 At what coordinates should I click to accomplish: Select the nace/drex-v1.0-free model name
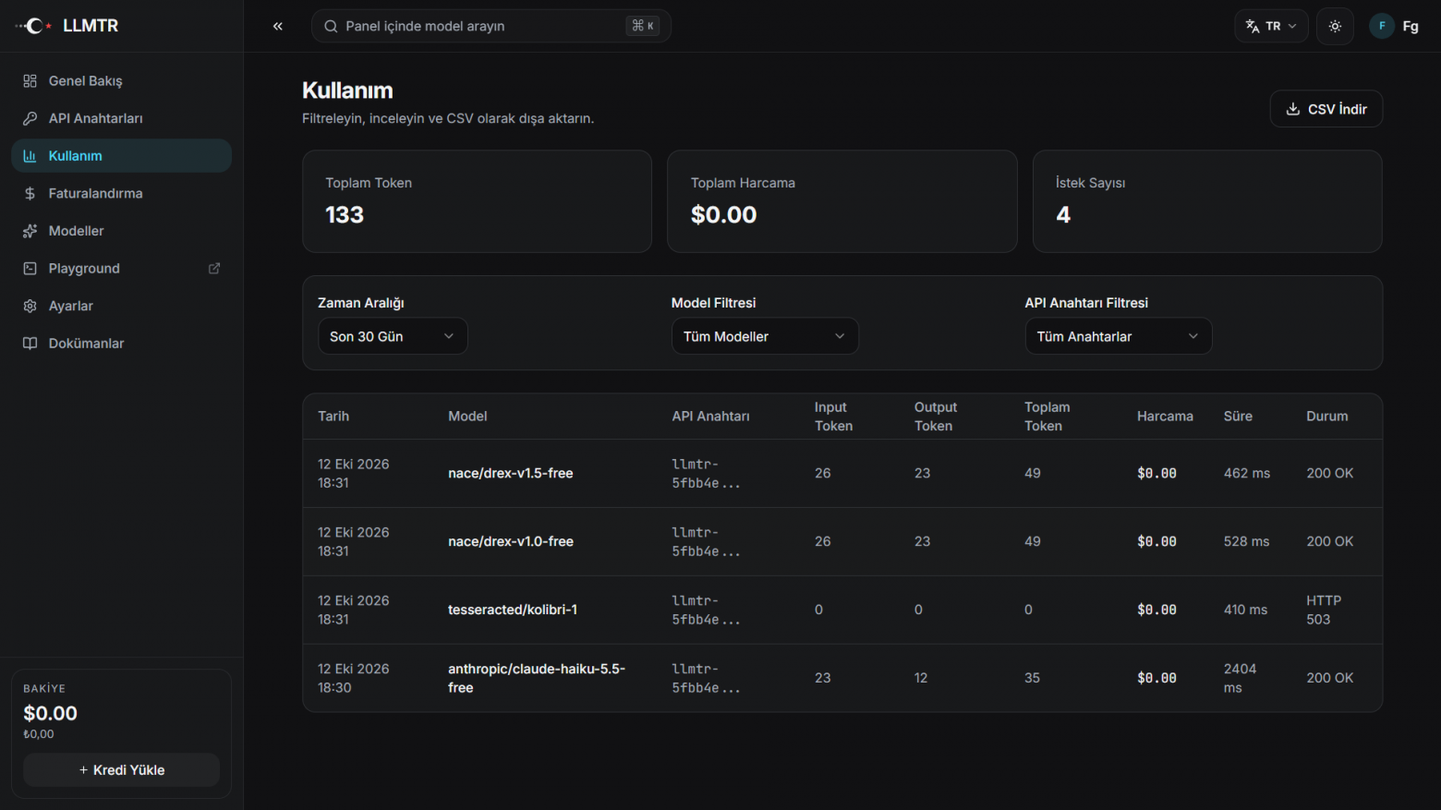pyautogui.click(x=511, y=541)
